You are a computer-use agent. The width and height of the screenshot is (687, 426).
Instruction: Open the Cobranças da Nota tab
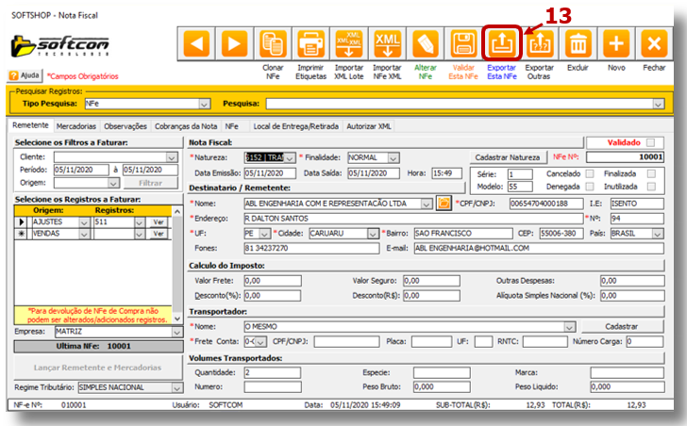(187, 125)
